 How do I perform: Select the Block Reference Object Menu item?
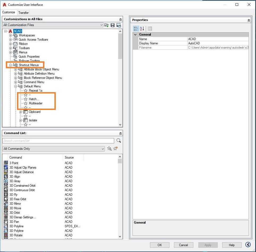click(43, 78)
